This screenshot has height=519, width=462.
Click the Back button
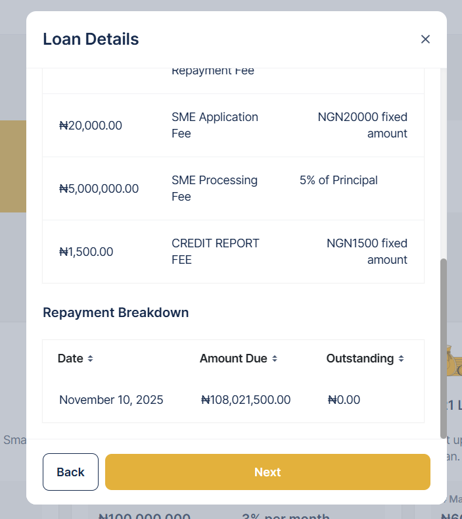pos(70,472)
